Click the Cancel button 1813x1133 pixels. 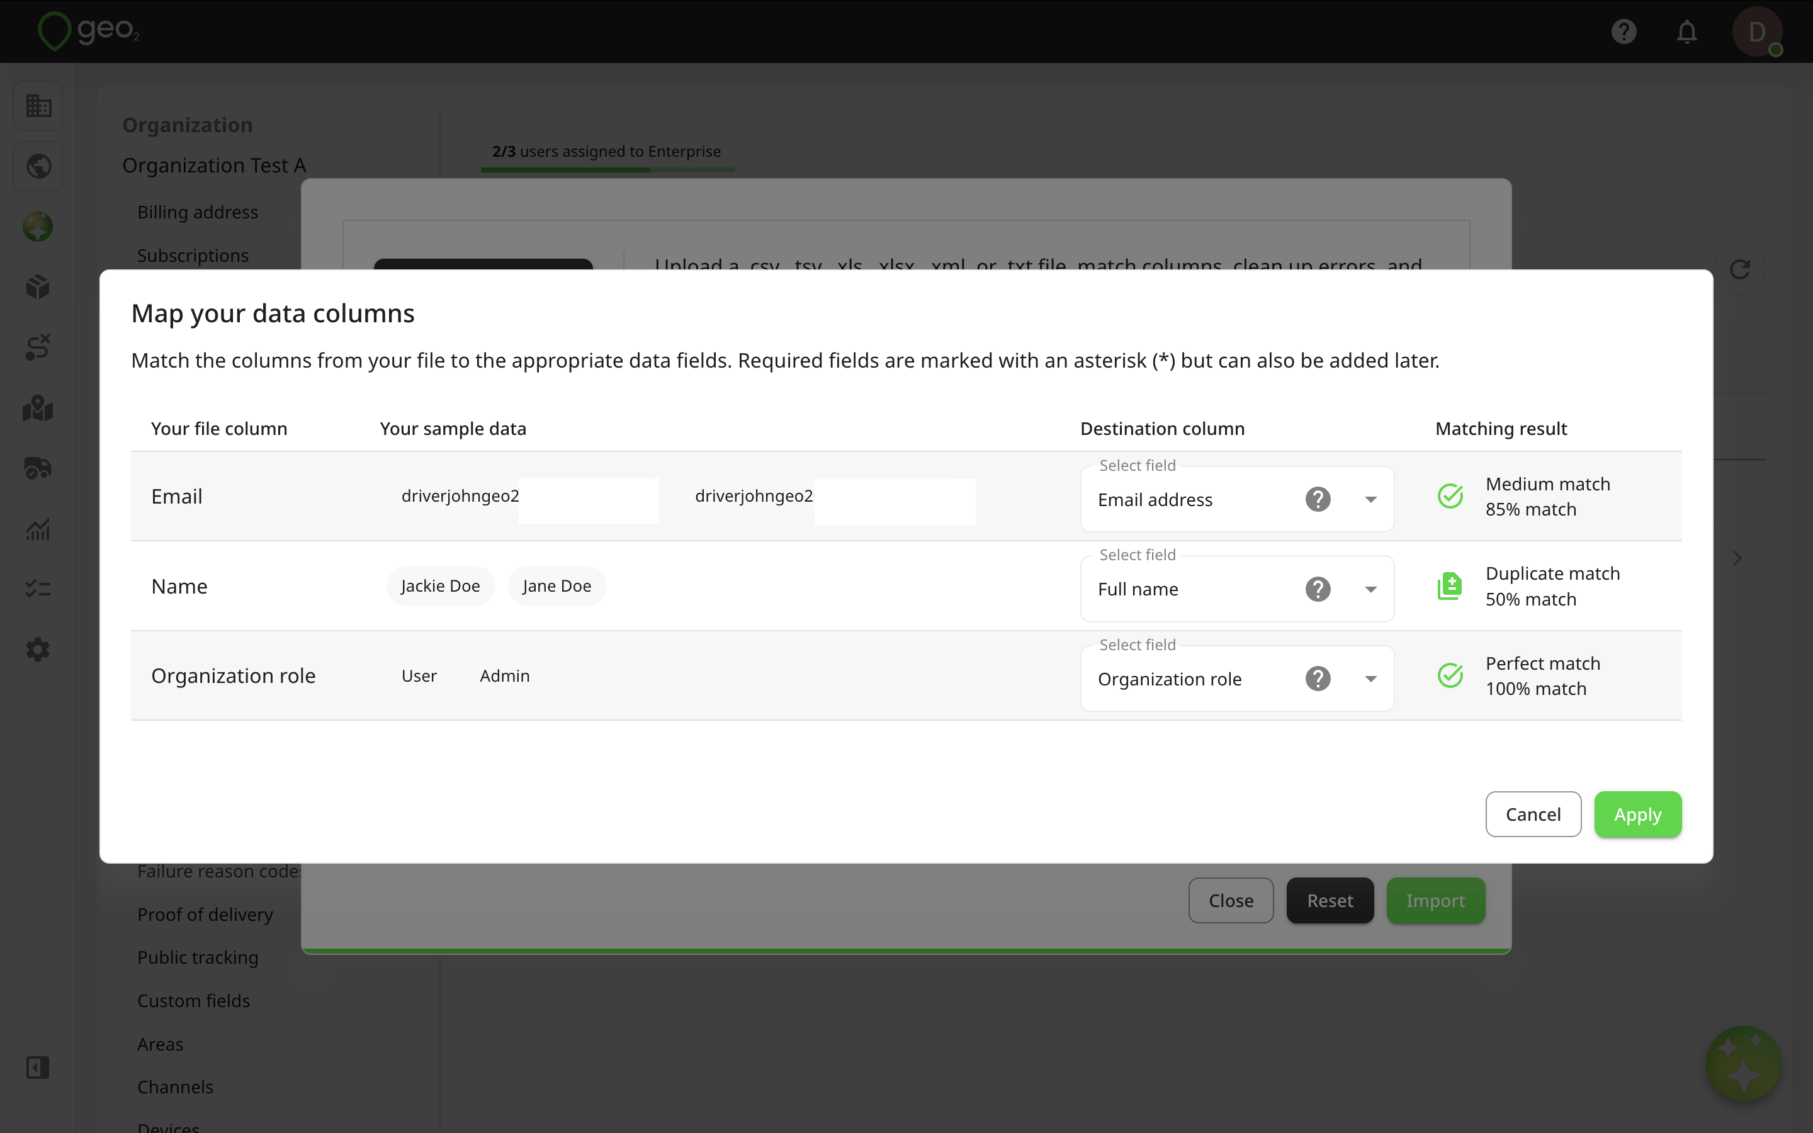[1533, 815]
